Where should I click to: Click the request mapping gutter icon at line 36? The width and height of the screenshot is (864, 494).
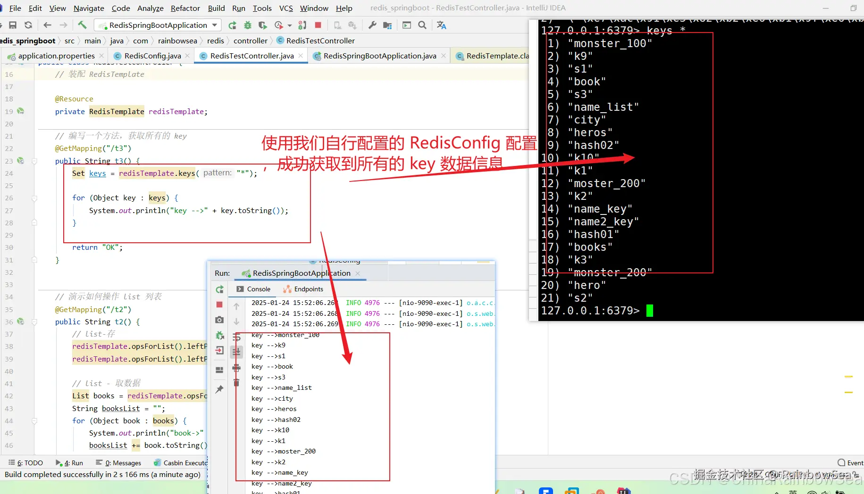point(20,321)
